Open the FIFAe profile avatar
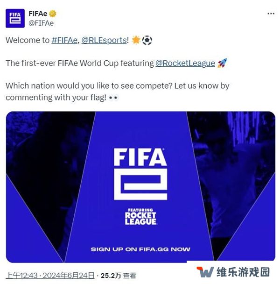The height and width of the screenshot is (284, 280). tap(15, 18)
